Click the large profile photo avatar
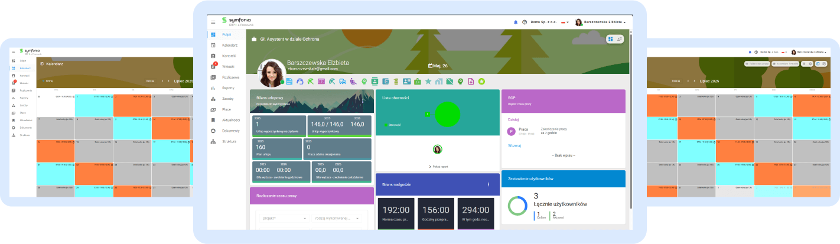Image resolution: width=840 pixels, height=244 pixels. coord(272,73)
